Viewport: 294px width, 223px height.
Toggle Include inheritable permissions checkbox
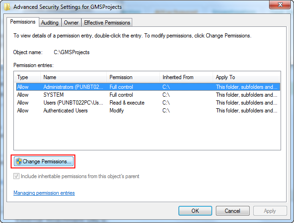[x=17, y=176]
